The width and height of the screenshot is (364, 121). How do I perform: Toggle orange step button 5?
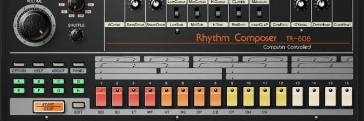coord(166,97)
